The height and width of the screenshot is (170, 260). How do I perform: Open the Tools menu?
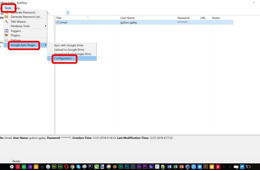pos(8,8)
